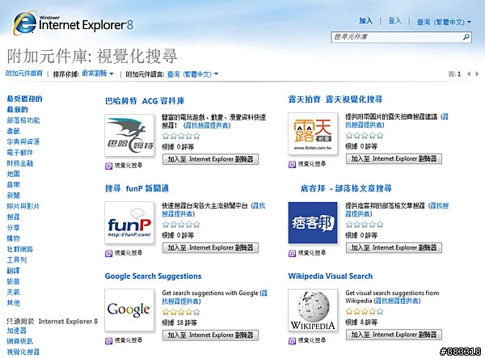Open the Wikipedia globe thumbnail

click(x=313, y=310)
